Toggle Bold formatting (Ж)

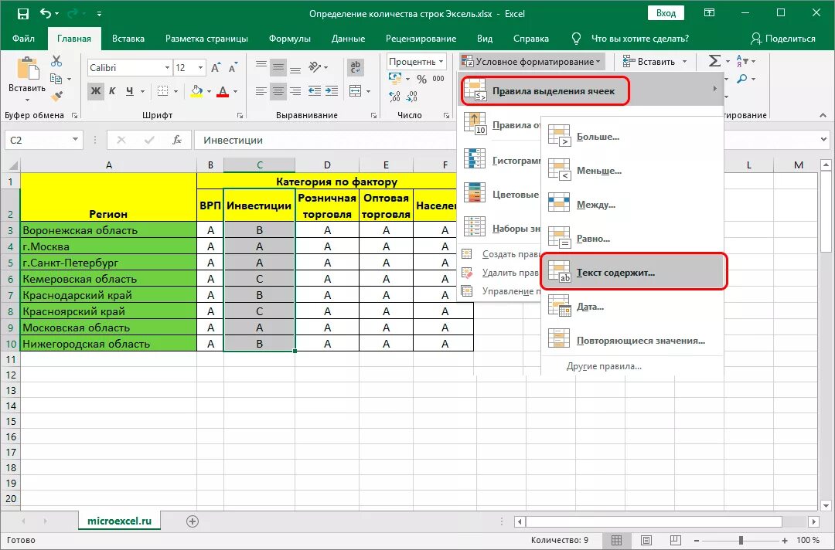[95, 91]
